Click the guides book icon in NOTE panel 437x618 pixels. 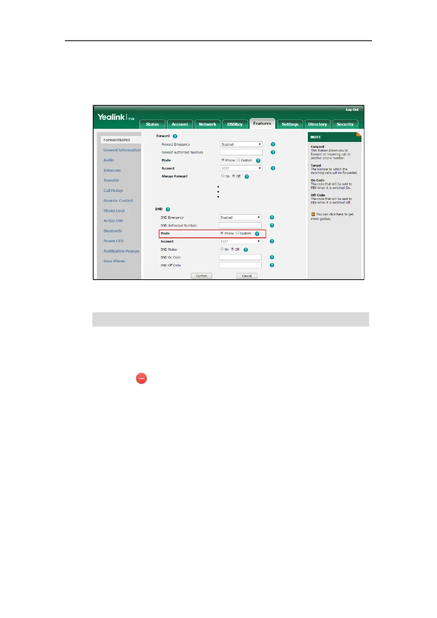click(x=313, y=214)
